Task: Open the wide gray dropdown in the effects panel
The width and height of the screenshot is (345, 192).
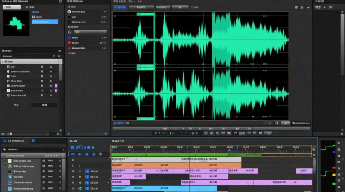Action: click(x=90, y=32)
